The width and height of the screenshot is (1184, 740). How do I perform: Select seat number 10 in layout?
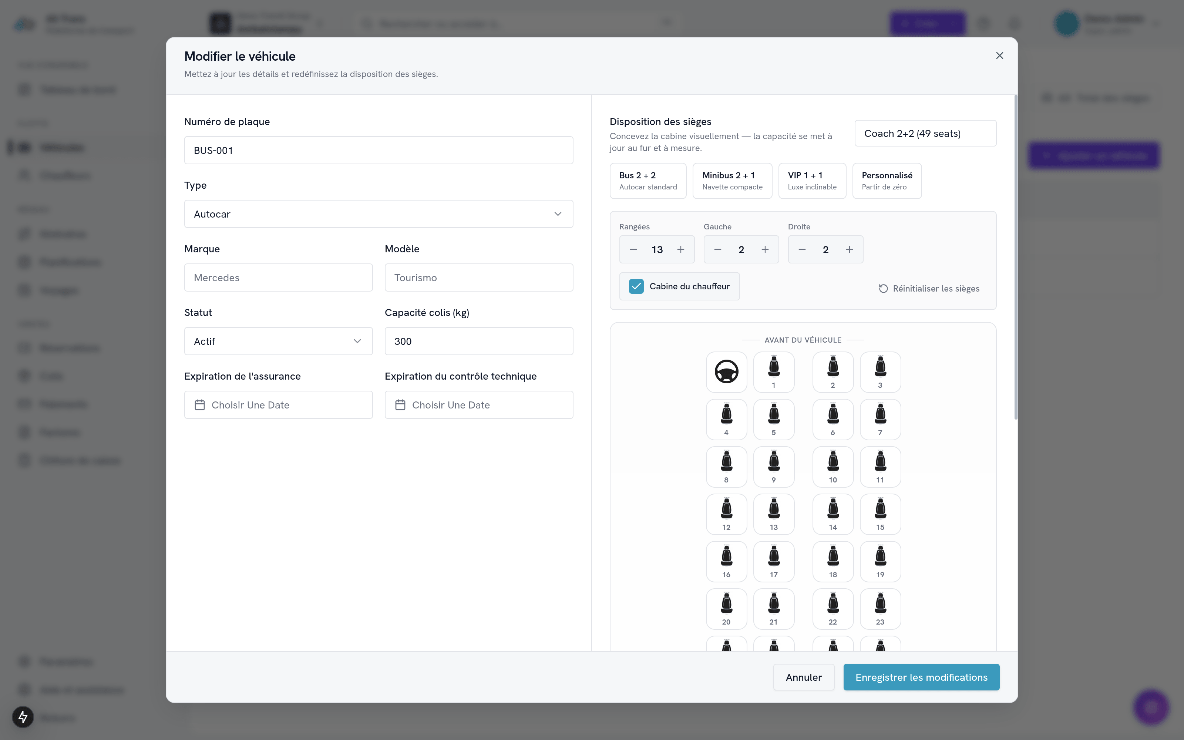click(833, 467)
